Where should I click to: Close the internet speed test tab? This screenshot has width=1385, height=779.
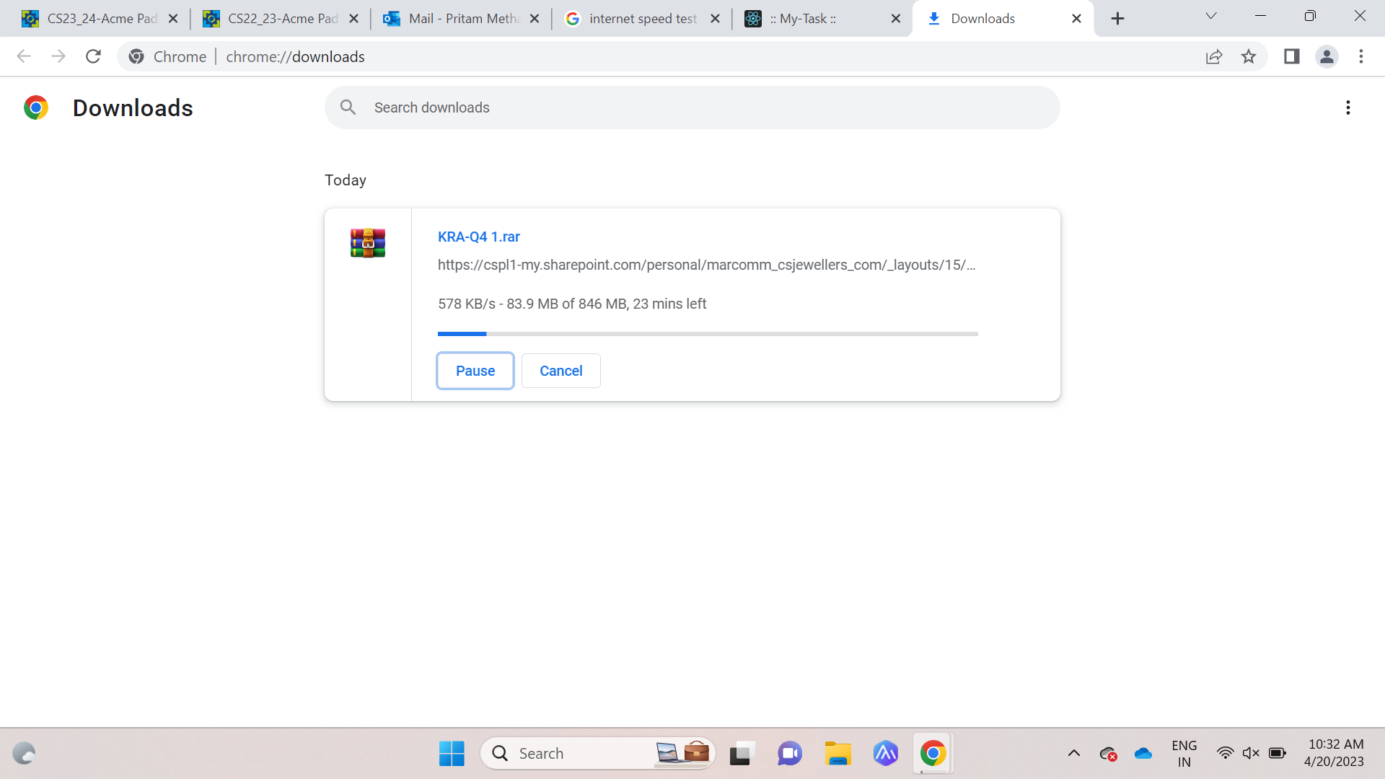point(716,19)
